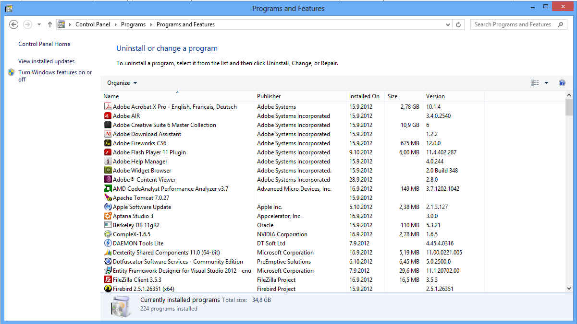Click the AMD CodeAnalyst icon

tap(108, 189)
